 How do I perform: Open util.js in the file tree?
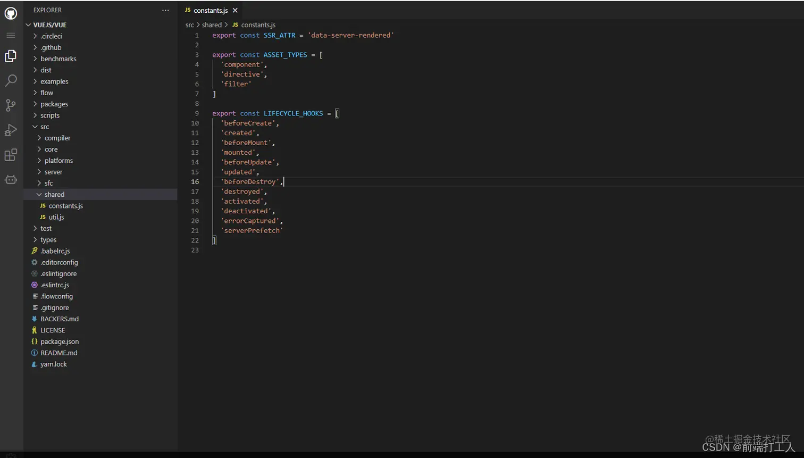100,217
